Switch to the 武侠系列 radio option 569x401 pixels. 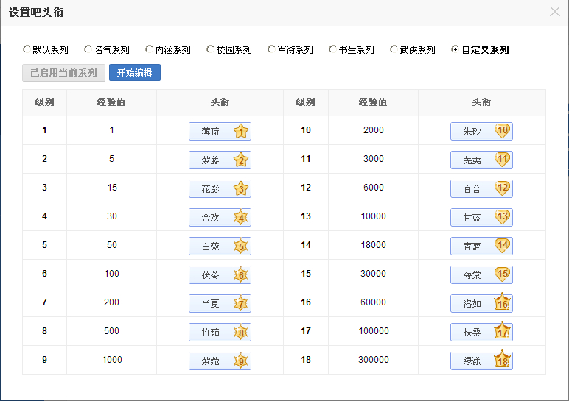tap(394, 49)
